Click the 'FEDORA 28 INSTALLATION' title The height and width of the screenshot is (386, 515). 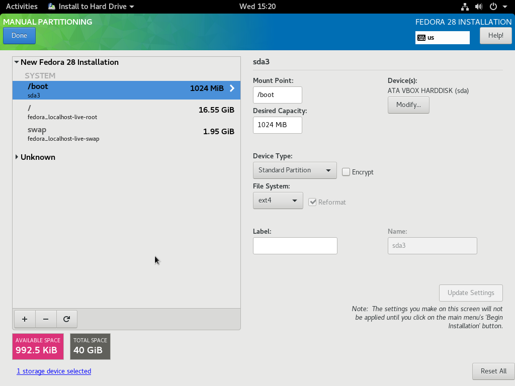click(463, 22)
